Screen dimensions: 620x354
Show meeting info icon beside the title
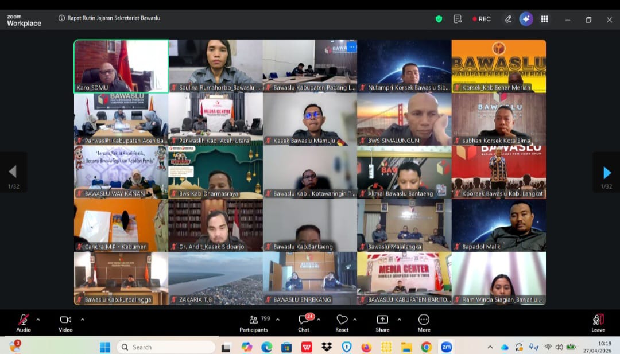[61, 18]
